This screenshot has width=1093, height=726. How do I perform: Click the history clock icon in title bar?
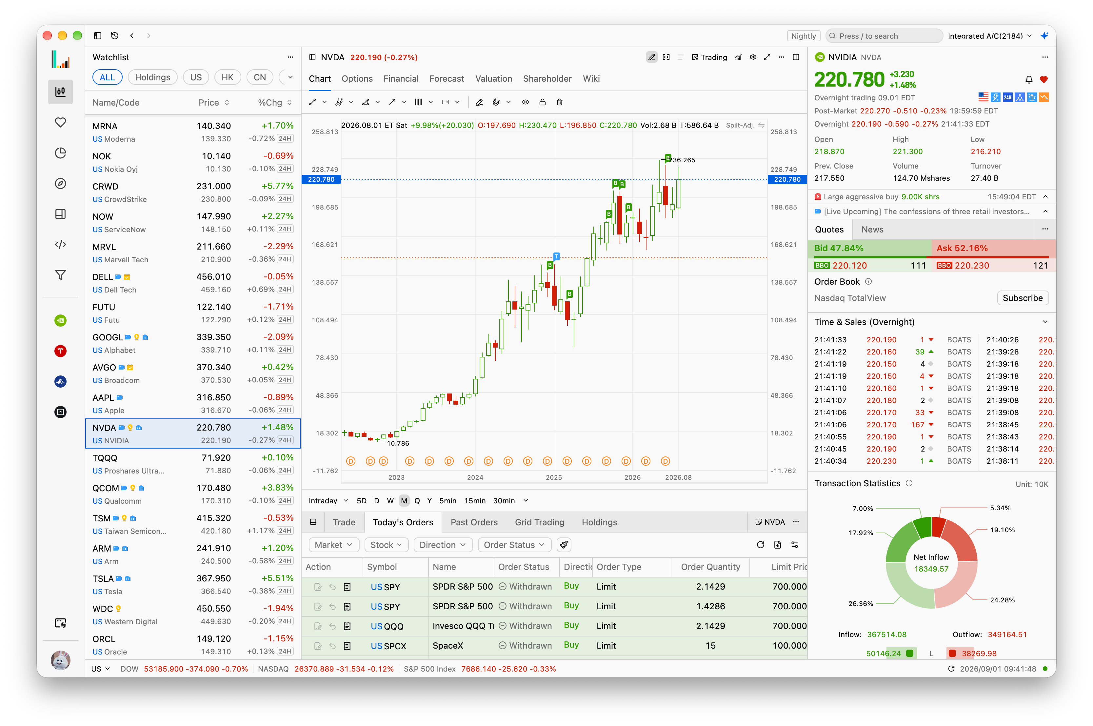tap(115, 36)
